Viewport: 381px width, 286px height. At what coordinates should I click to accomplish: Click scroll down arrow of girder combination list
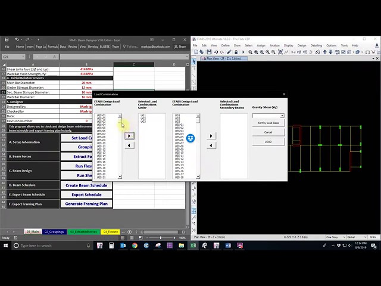point(120,177)
